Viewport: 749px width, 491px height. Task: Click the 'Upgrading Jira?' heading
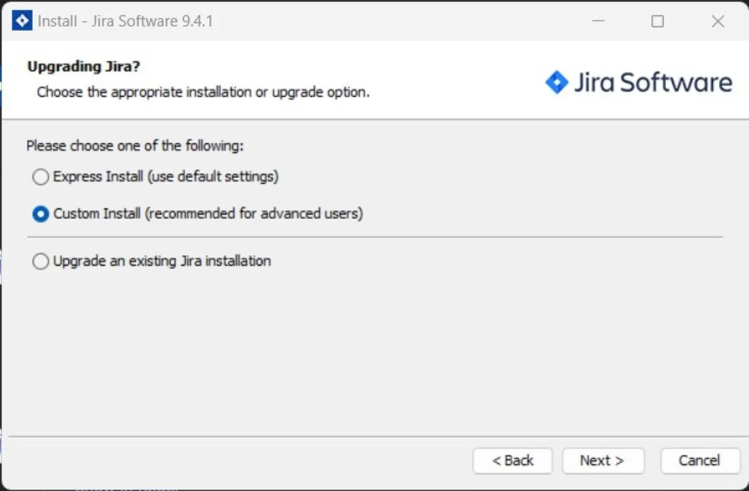click(x=84, y=66)
